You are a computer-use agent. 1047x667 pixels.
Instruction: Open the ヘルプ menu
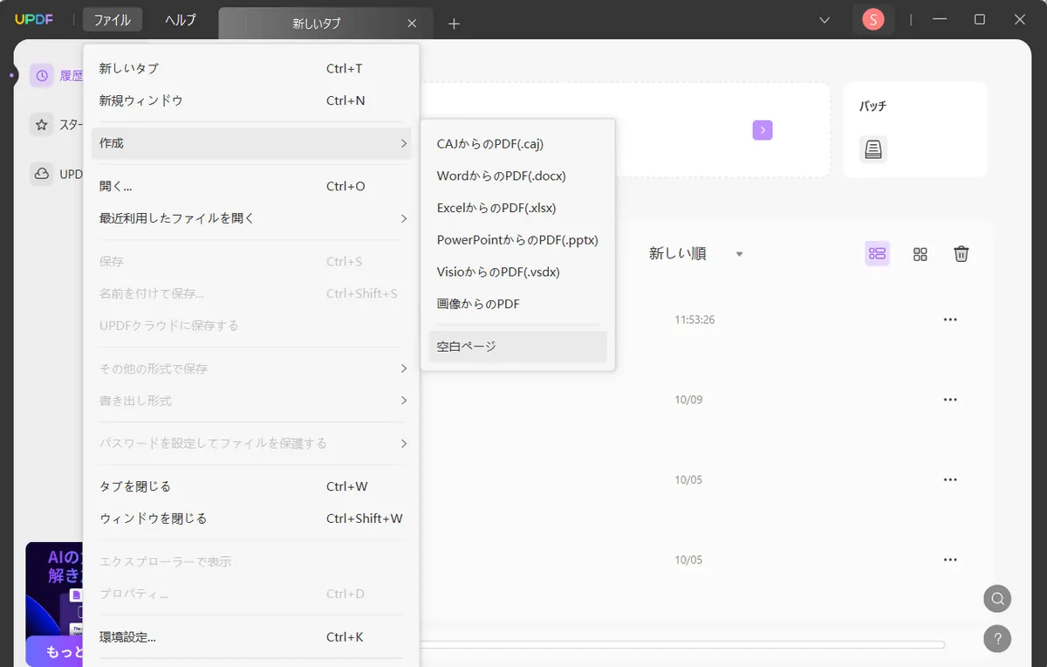point(181,20)
